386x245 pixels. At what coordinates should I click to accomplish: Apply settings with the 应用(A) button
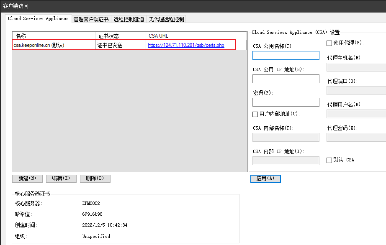265,178
